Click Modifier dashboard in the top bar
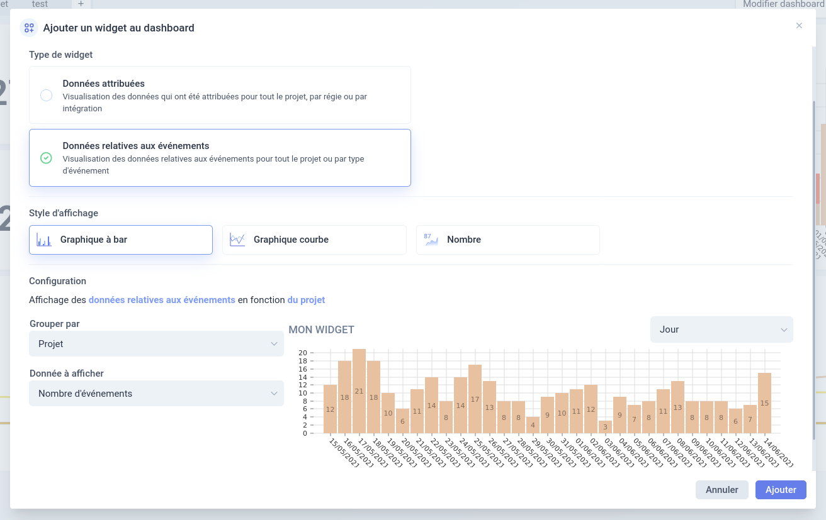 tap(783, 4)
